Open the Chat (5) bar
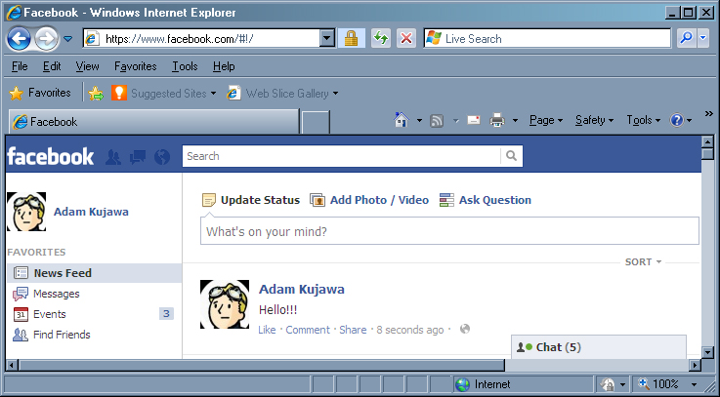The image size is (720, 397). point(599,347)
